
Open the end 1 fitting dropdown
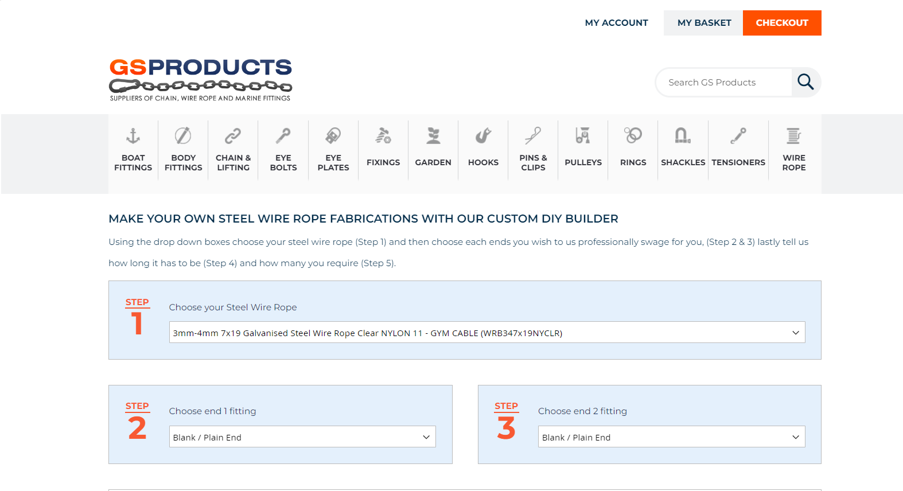point(302,437)
